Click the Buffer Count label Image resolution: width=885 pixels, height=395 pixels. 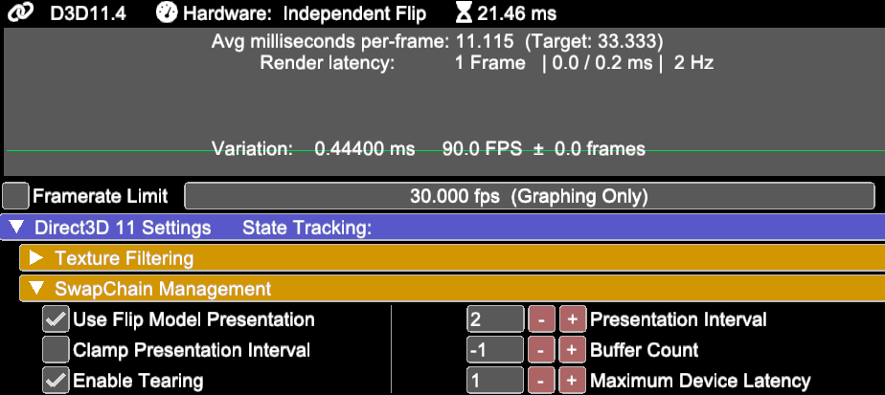tap(645, 350)
